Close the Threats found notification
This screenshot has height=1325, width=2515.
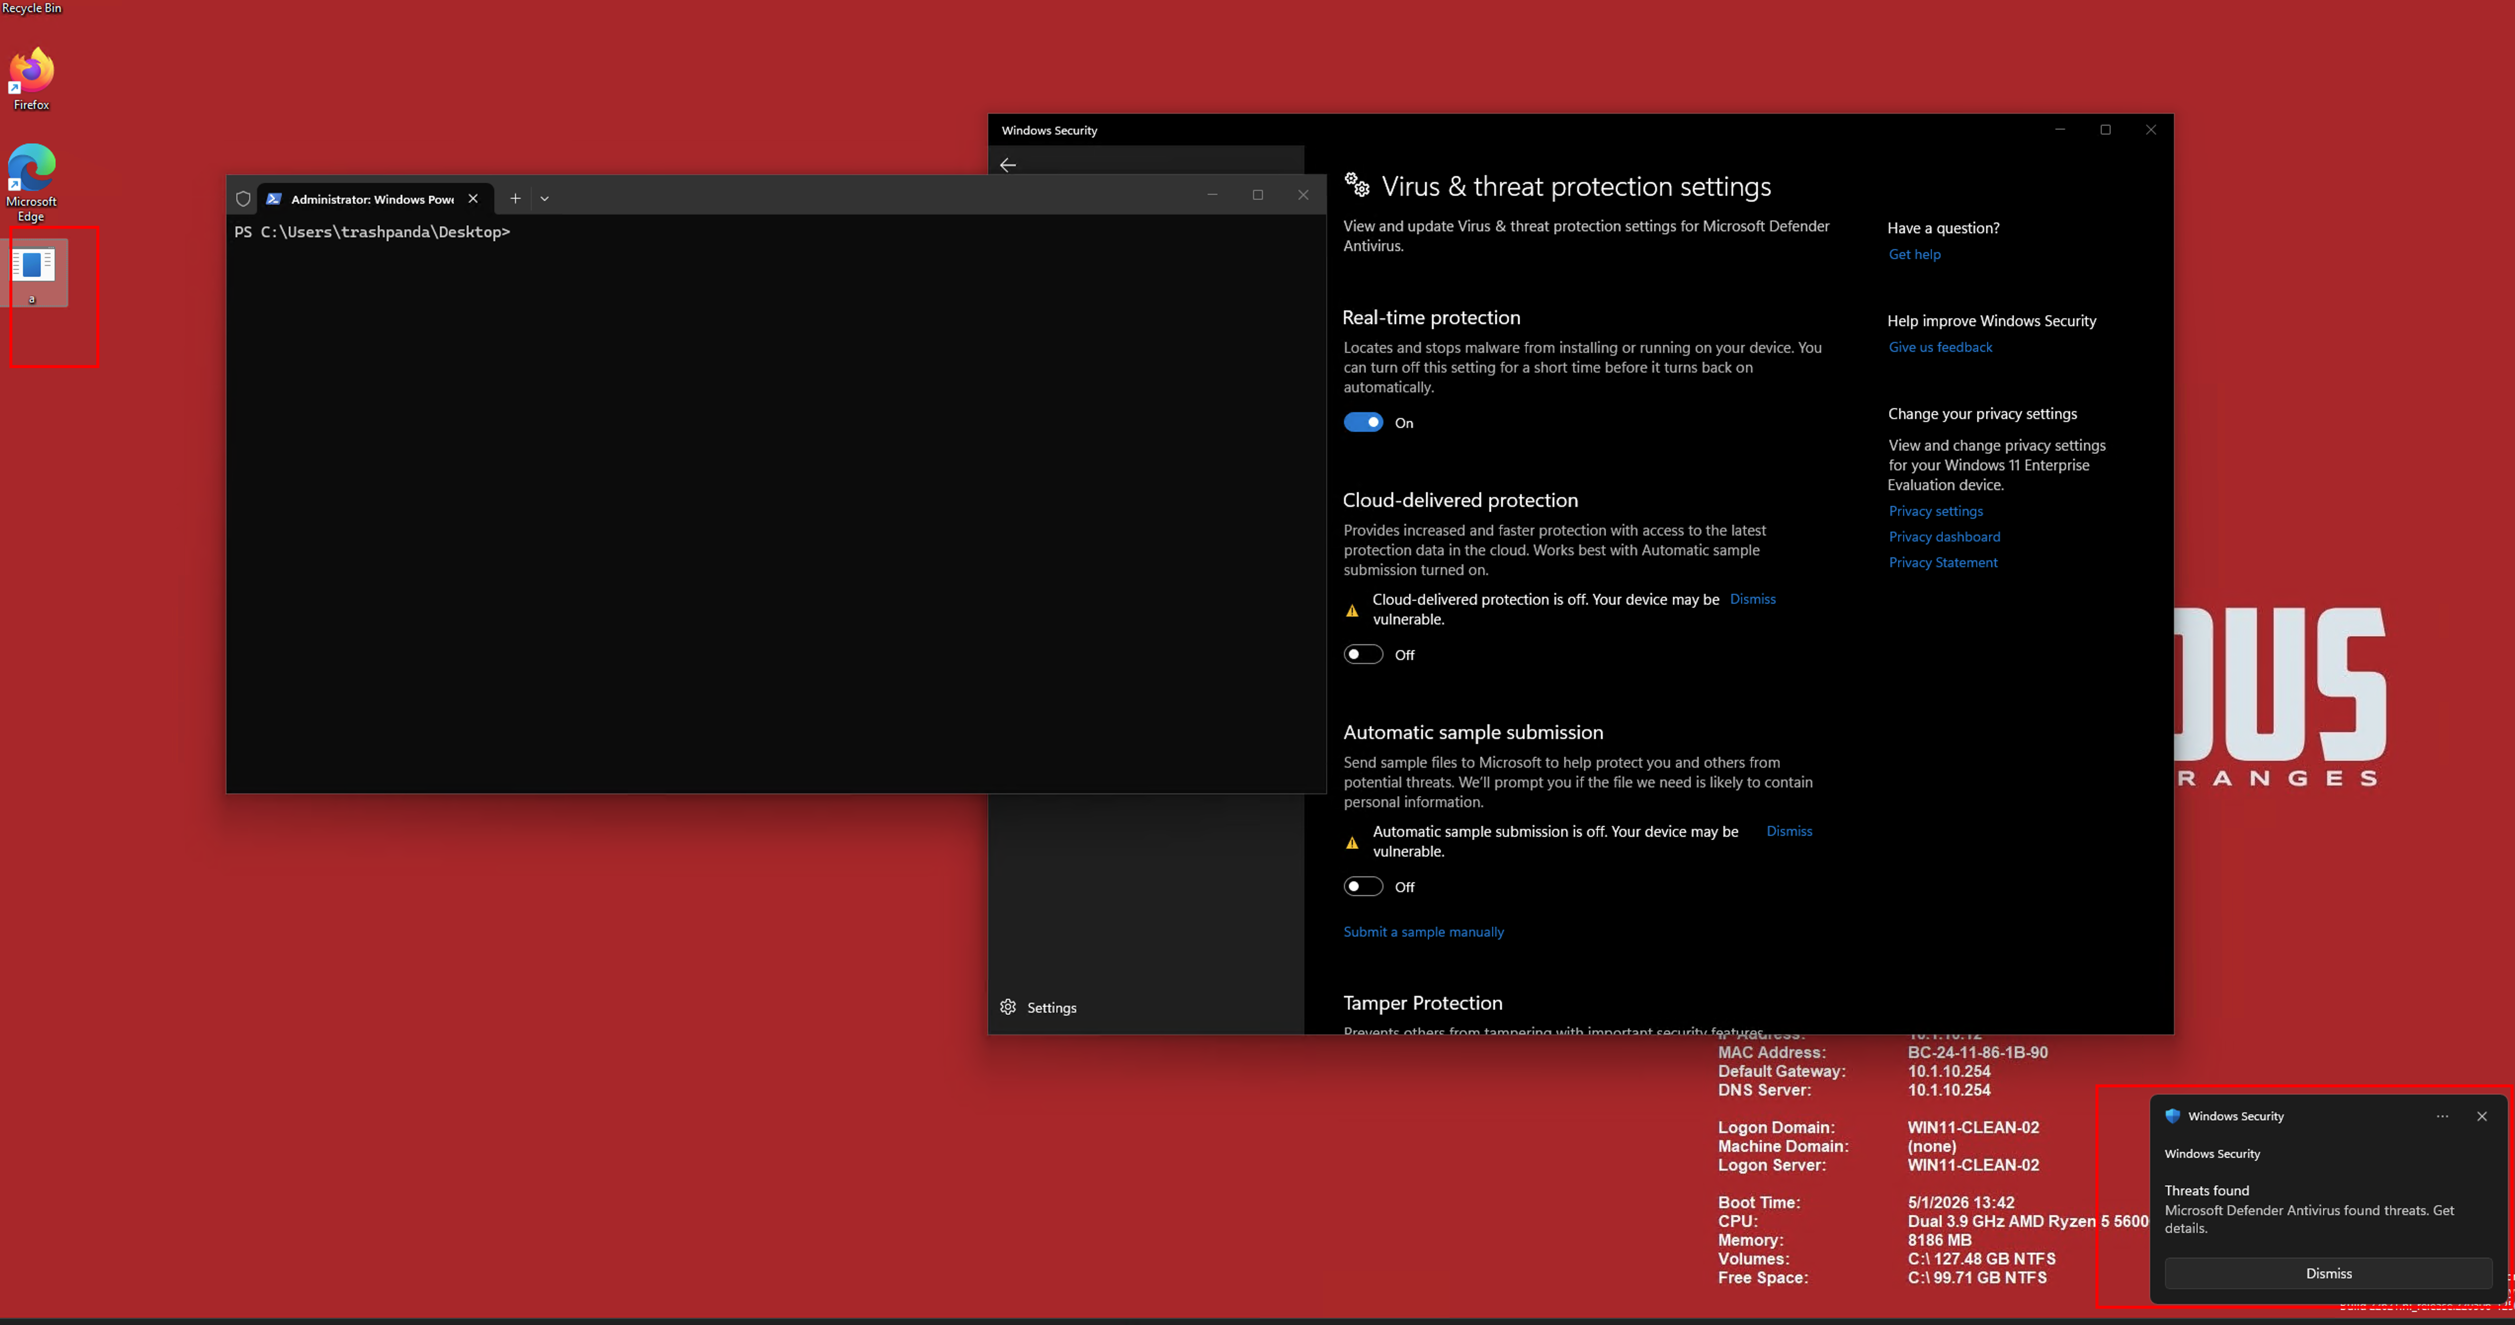click(2482, 1116)
